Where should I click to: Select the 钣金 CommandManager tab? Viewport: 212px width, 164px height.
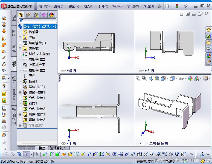click(14, 64)
